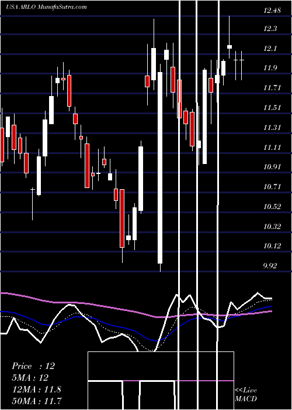Click the '5MA : 12' readout
Screen dimensions: 292x410
point(30,378)
